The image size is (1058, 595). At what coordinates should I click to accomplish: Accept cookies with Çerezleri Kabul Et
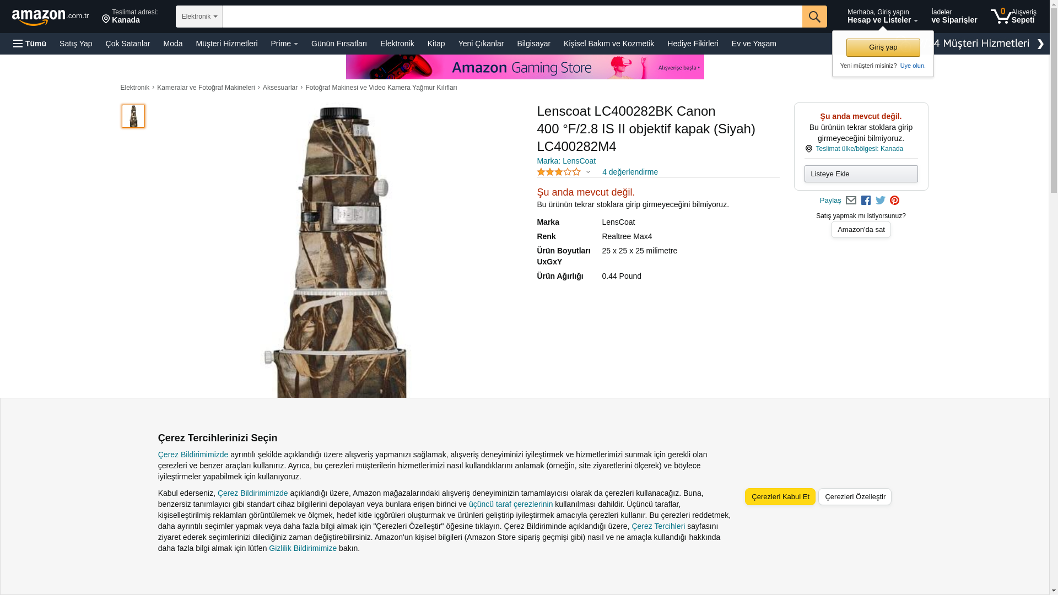[x=780, y=496]
